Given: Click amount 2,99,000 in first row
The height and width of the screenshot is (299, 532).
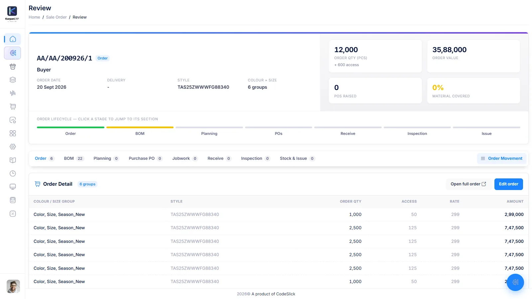Looking at the screenshot, I should click(514, 215).
